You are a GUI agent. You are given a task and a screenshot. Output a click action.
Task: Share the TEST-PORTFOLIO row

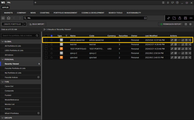[190, 49]
